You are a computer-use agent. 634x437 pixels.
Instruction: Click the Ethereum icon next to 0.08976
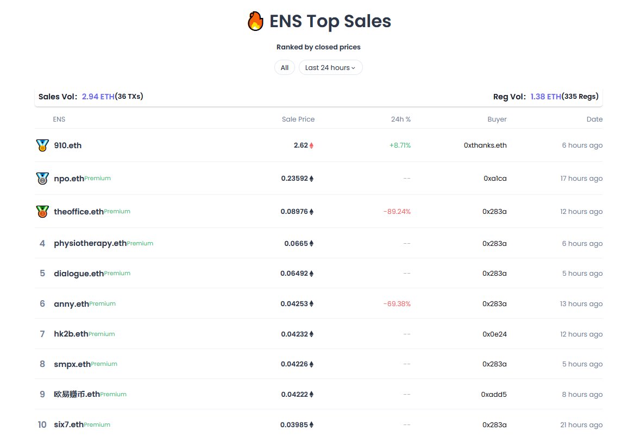click(x=311, y=212)
